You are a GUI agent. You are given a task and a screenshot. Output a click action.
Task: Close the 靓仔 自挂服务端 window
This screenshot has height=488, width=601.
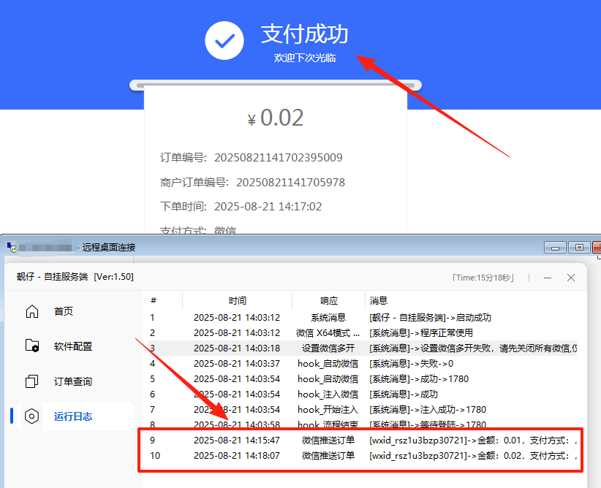click(x=571, y=278)
